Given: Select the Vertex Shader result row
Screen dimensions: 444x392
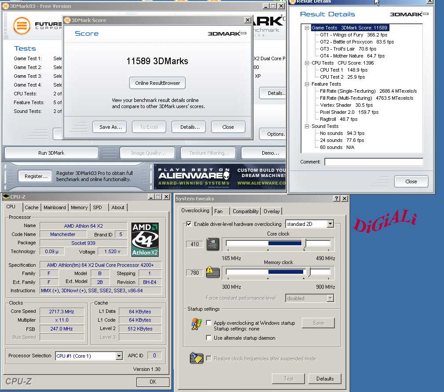Looking at the screenshot, I should (x=346, y=105).
